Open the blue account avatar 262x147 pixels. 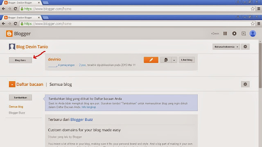[x=253, y=33]
